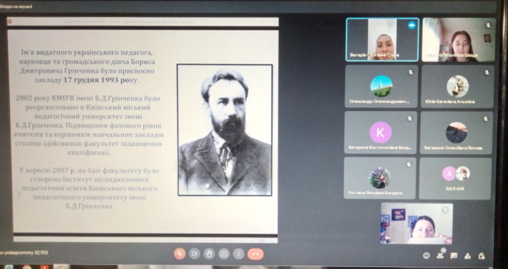Click the purple K avatar of Катерина
Viewport: 508px width, 269px height.
point(381,132)
